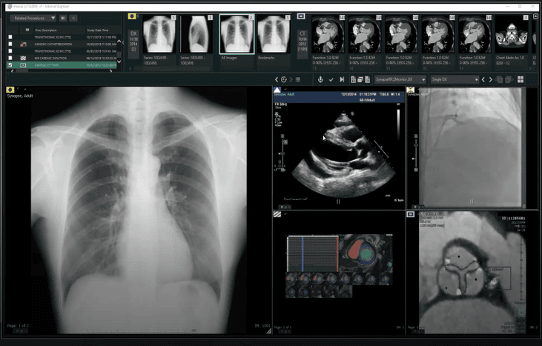Click the previous series copy icon
Image resolution: width=542 pixels, height=346 pixels.
(x=499, y=80)
